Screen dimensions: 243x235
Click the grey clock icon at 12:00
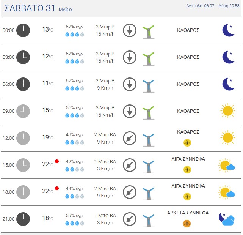[23, 138]
